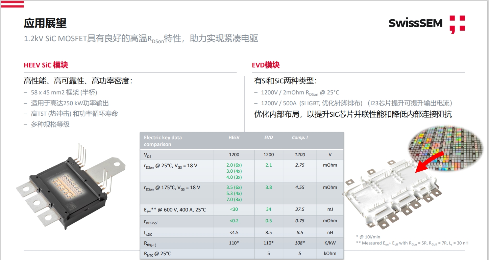Viewport: 489px width, 260px height.
Task: Click the slide title 应用展望
Action: tap(45, 23)
